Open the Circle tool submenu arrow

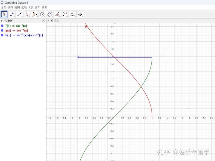[44, 17]
